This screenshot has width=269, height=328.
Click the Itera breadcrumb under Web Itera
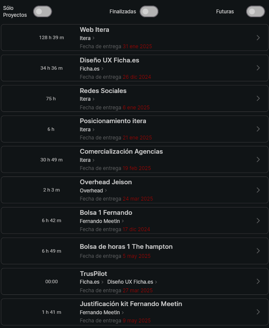[85, 38]
